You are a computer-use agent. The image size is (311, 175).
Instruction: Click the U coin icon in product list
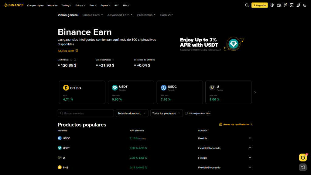[60, 158]
